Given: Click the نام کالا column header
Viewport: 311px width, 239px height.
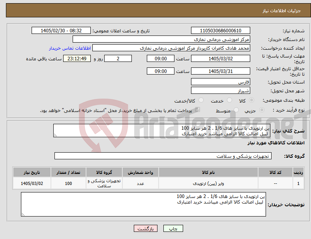Looking at the screenshot, I should 208,172.
